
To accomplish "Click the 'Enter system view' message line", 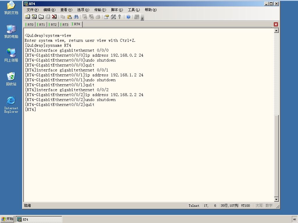I will click(x=80, y=40).
